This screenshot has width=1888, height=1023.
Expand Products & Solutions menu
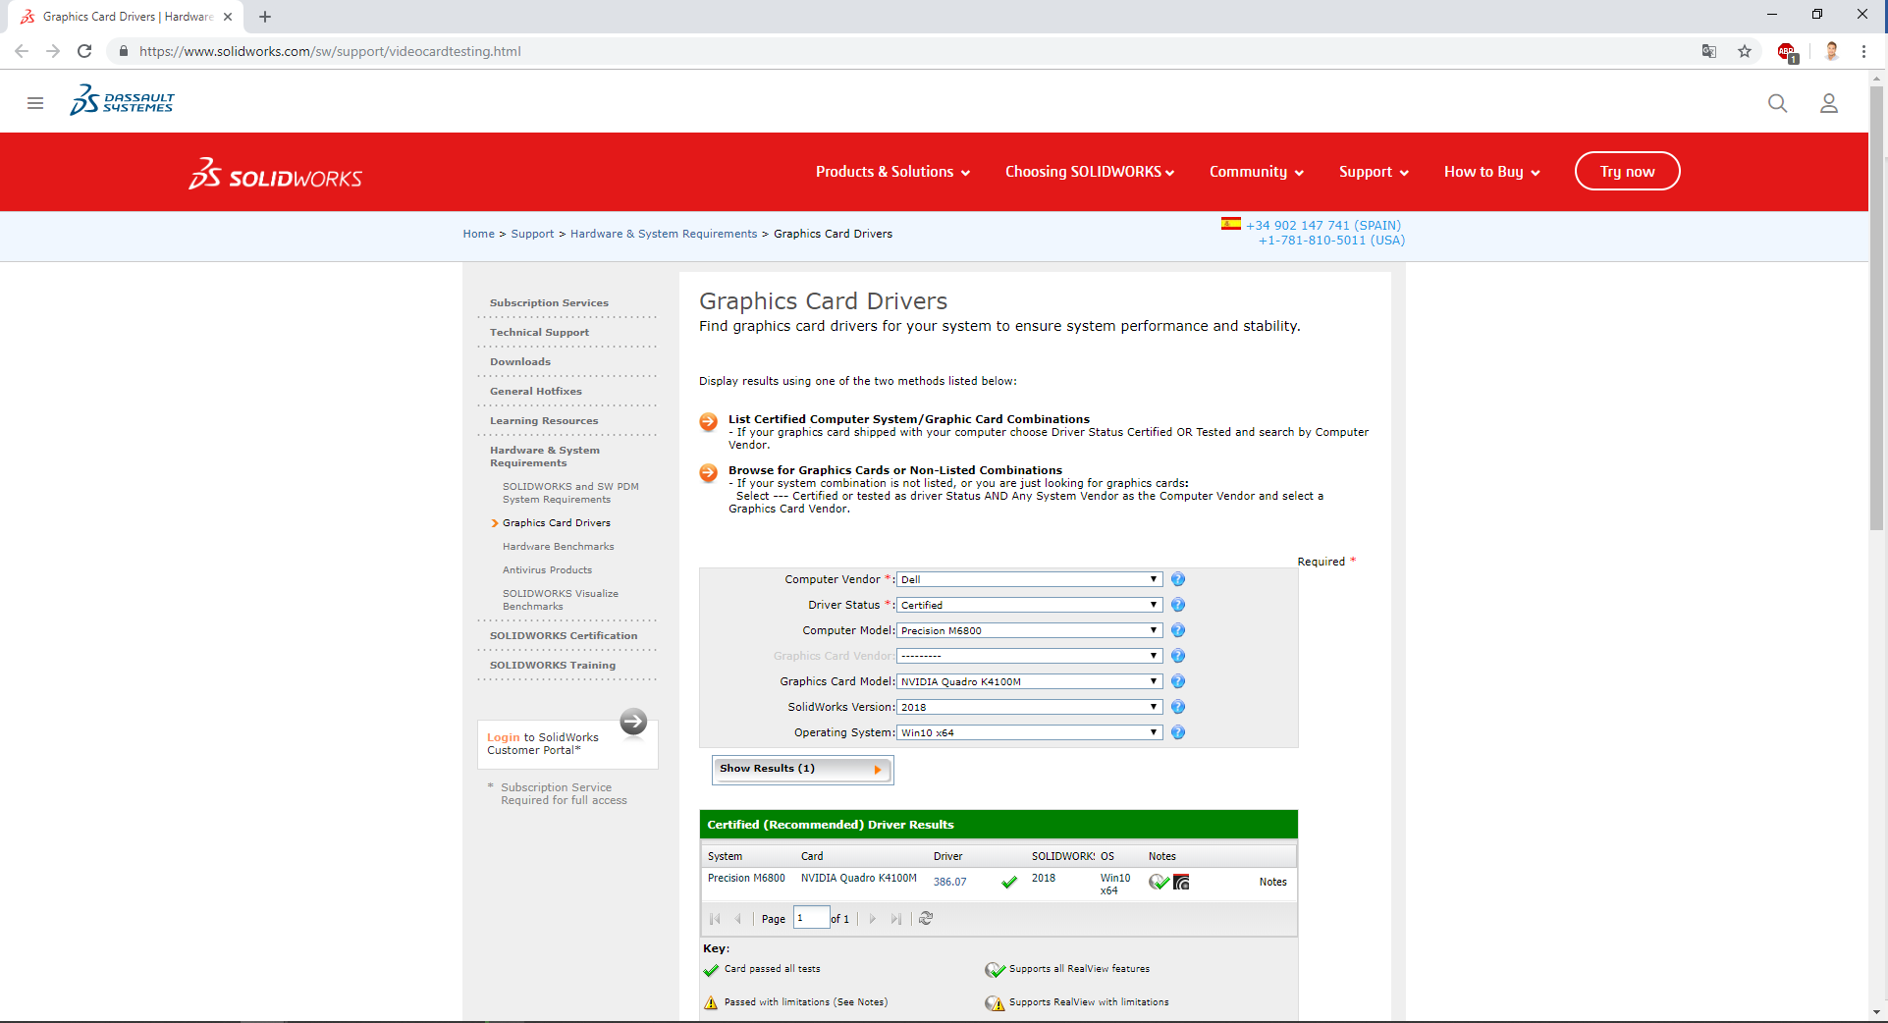892,172
